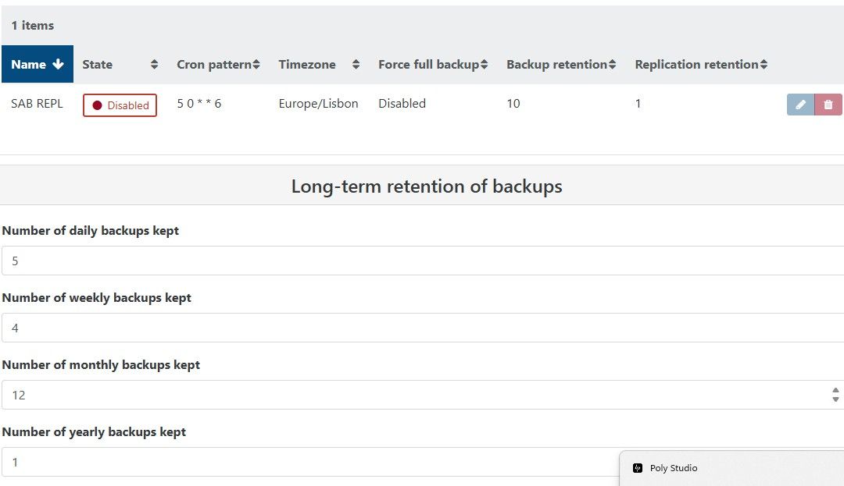Click the Poly Studio app icon
The height and width of the screenshot is (486, 844).
tap(638, 468)
